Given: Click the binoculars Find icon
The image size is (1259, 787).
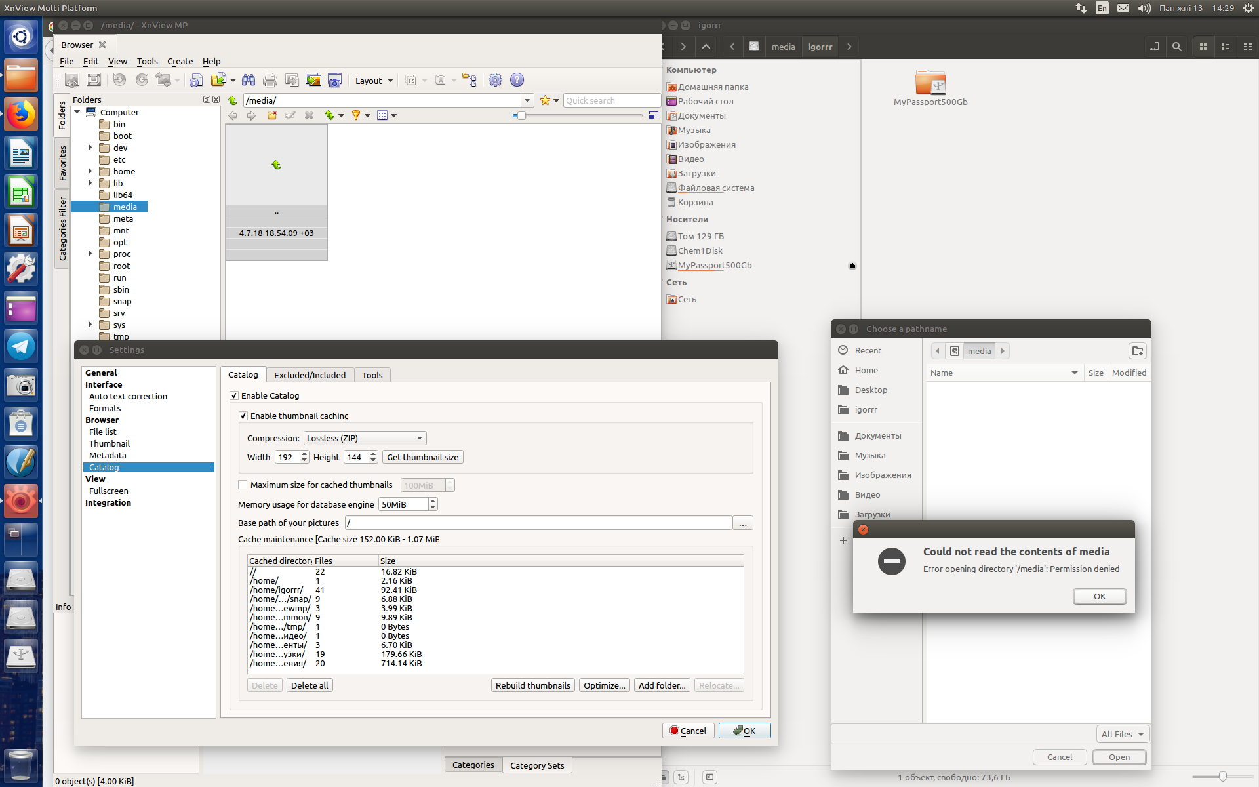Looking at the screenshot, I should pyautogui.click(x=249, y=80).
